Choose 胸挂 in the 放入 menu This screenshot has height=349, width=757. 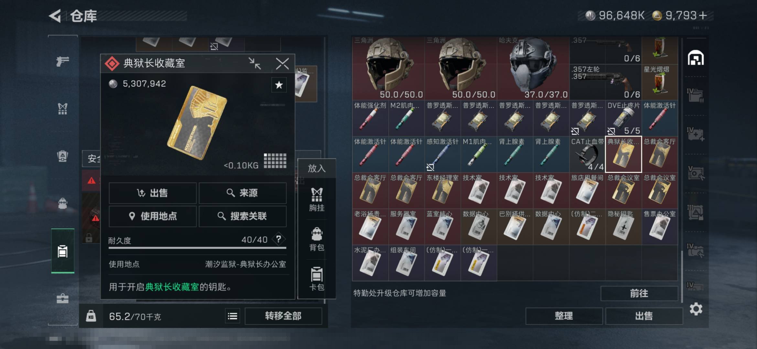coord(317,200)
